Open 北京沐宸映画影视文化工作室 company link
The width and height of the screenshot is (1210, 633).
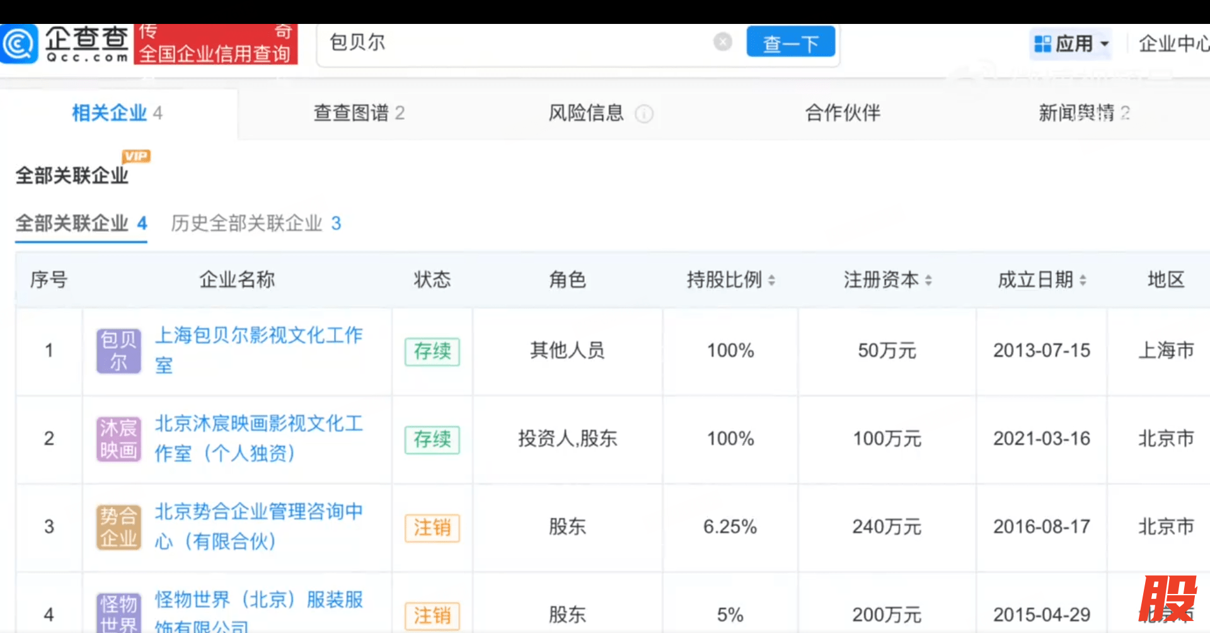tap(259, 438)
